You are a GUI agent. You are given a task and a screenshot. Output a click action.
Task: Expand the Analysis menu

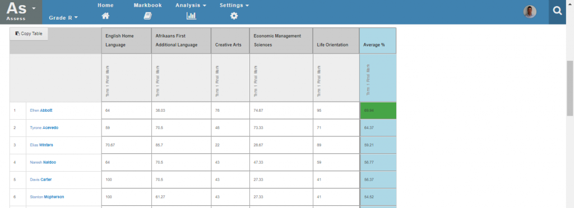191,6
